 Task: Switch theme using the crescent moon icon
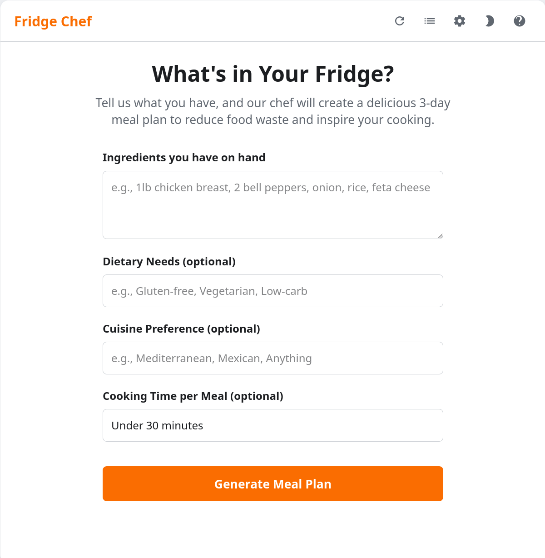pyautogui.click(x=489, y=21)
